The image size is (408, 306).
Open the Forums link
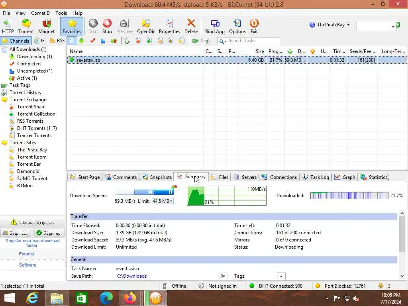pyautogui.click(x=26, y=254)
